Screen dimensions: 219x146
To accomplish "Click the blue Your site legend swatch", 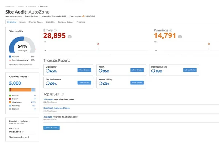I will pyautogui.click(x=10, y=57).
